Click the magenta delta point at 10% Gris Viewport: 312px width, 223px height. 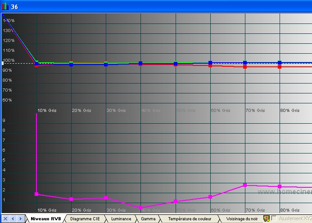point(36,194)
